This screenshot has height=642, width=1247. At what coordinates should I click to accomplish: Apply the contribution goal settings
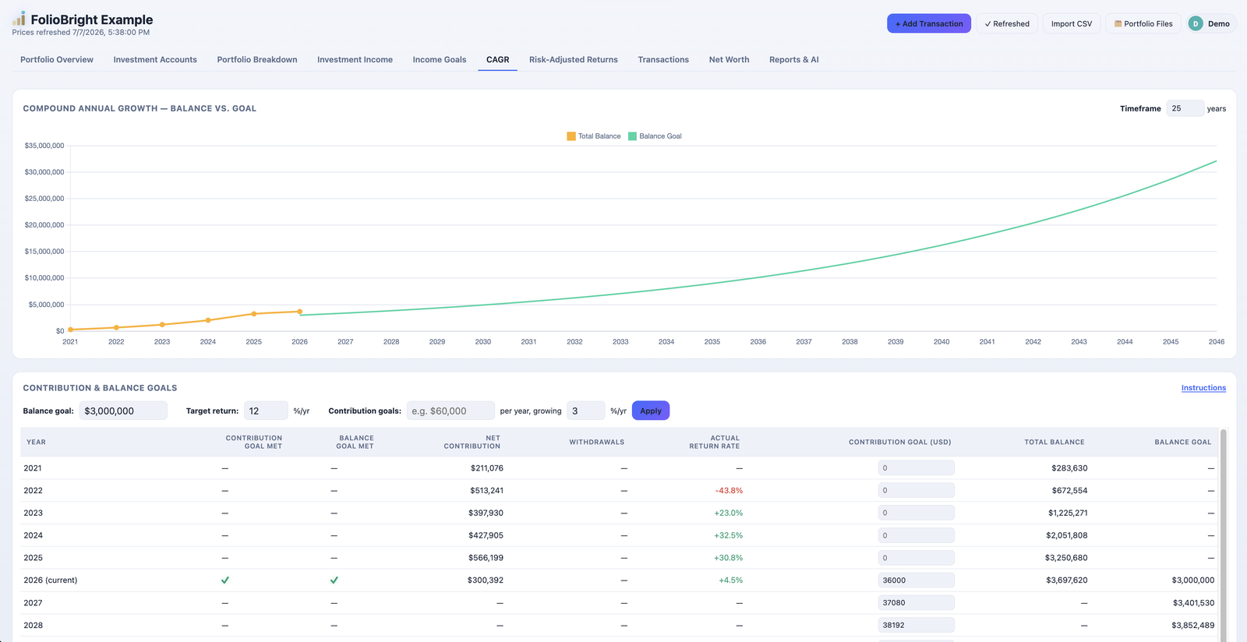651,411
